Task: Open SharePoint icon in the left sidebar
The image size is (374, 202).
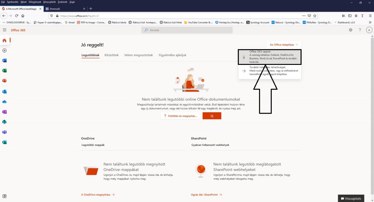Action: (4, 122)
